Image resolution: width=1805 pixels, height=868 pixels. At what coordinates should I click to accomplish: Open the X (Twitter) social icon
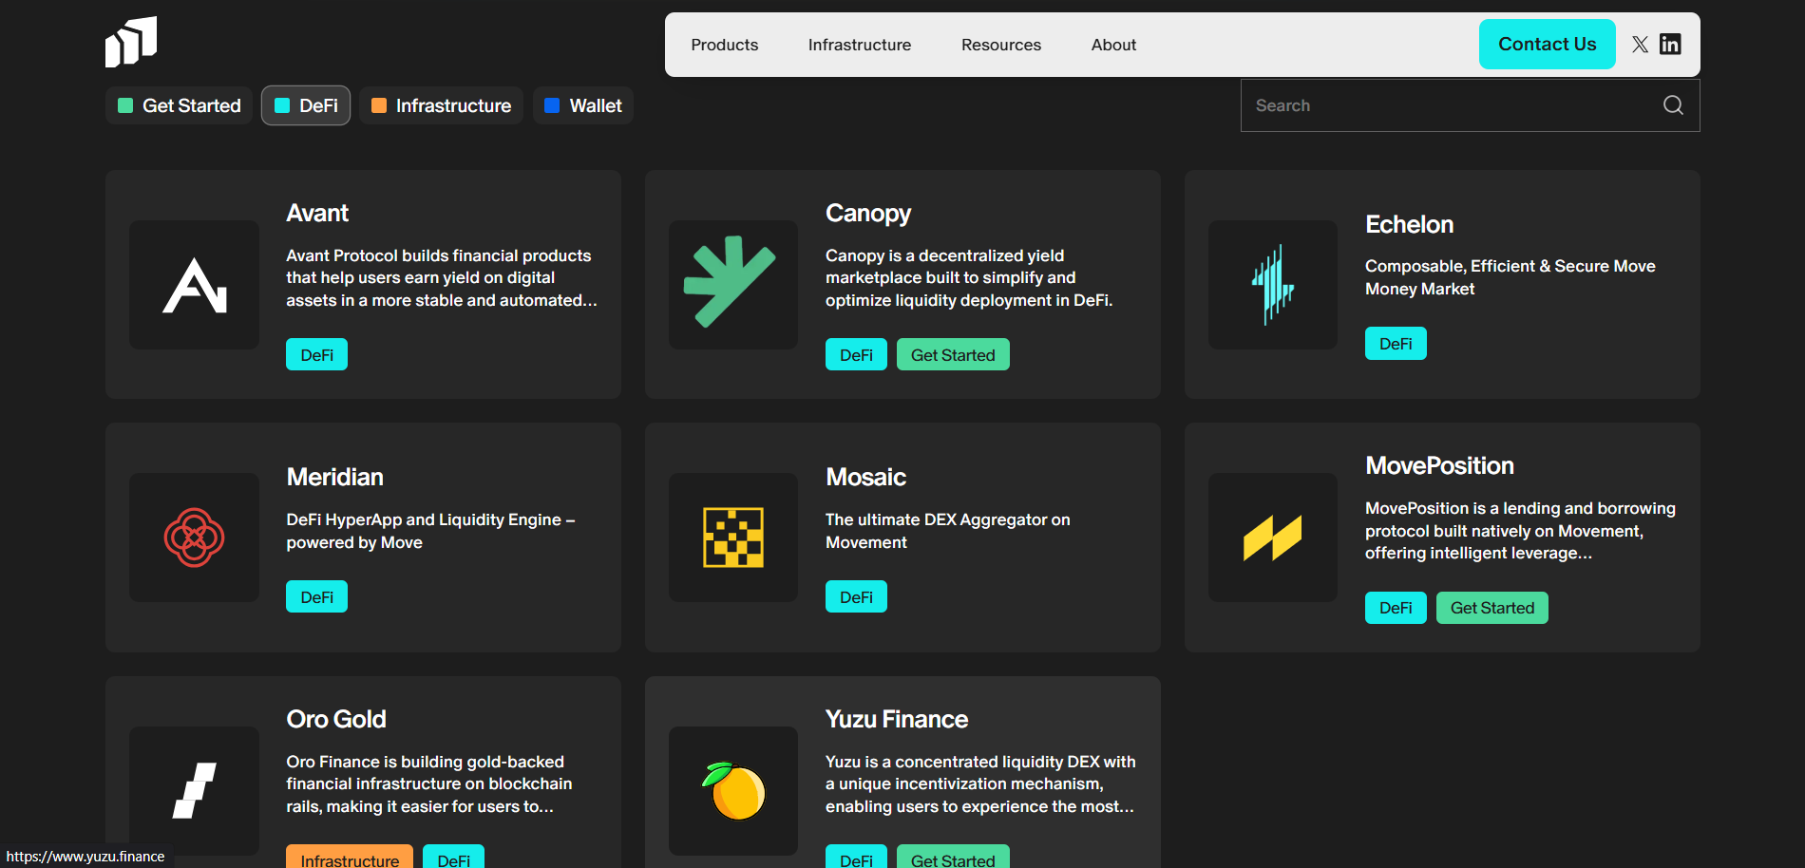(1640, 45)
